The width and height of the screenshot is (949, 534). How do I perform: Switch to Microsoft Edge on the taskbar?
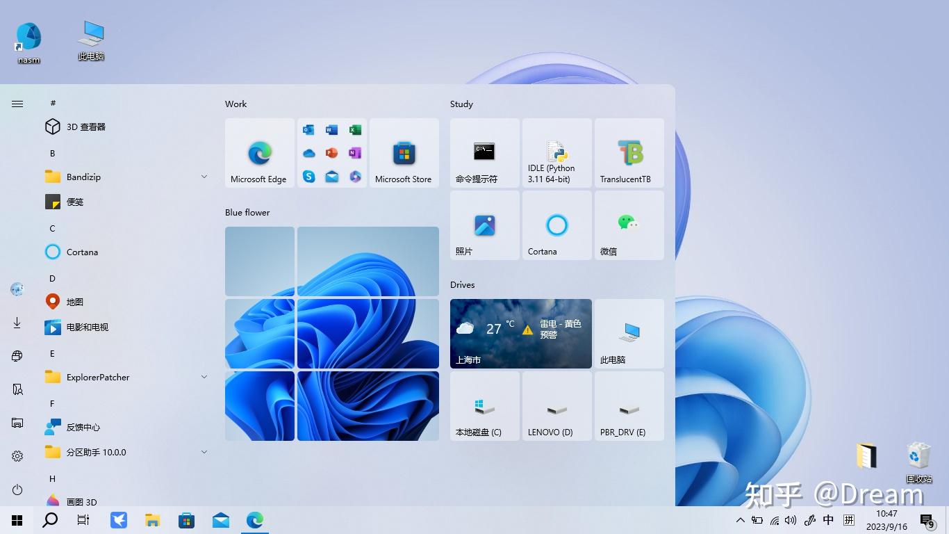[x=255, y=520]
